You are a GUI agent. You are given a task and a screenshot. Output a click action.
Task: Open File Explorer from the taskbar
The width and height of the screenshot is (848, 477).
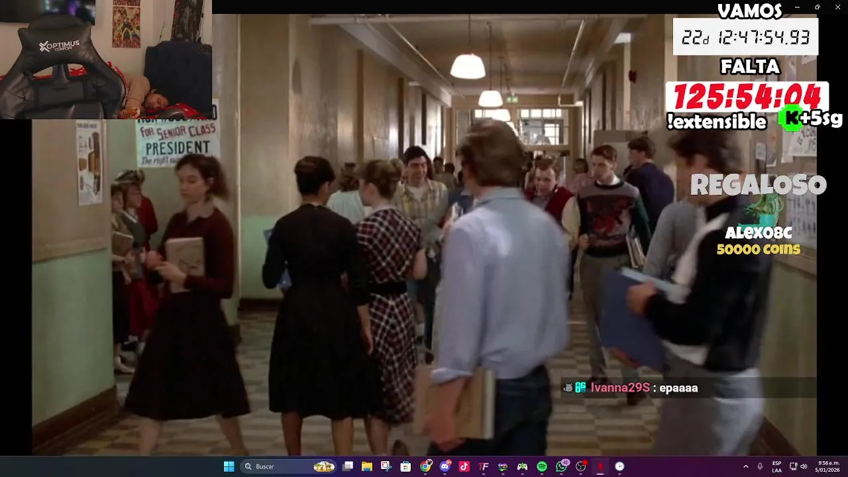point(367,466)
